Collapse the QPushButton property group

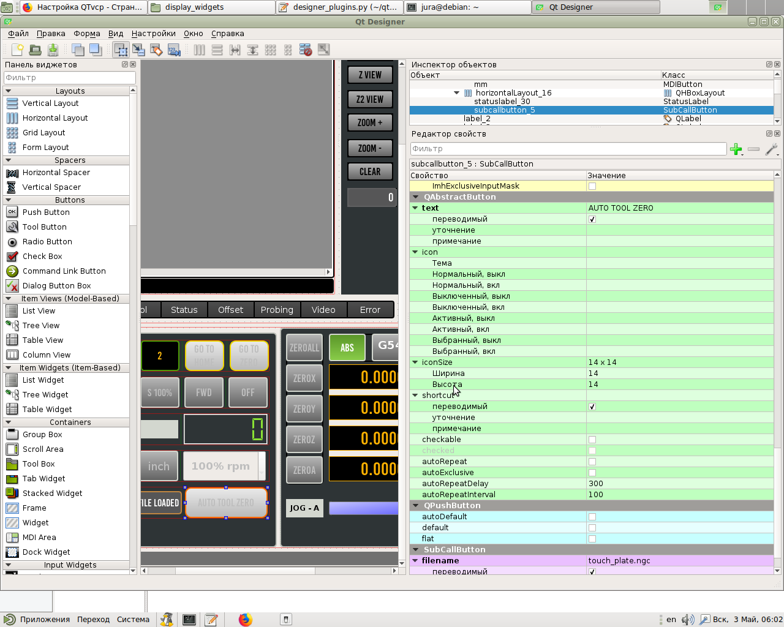[x=416, y=506]
